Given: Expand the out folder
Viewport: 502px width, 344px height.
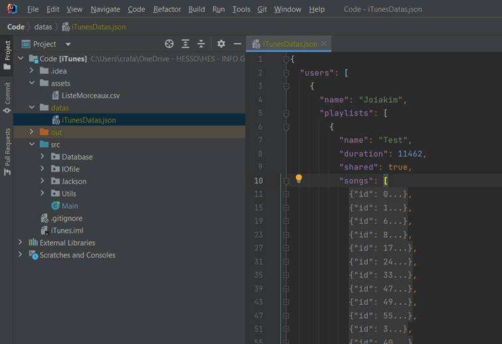Looking at the screenshot, I should pyautogui.click(x=31, y=131).
